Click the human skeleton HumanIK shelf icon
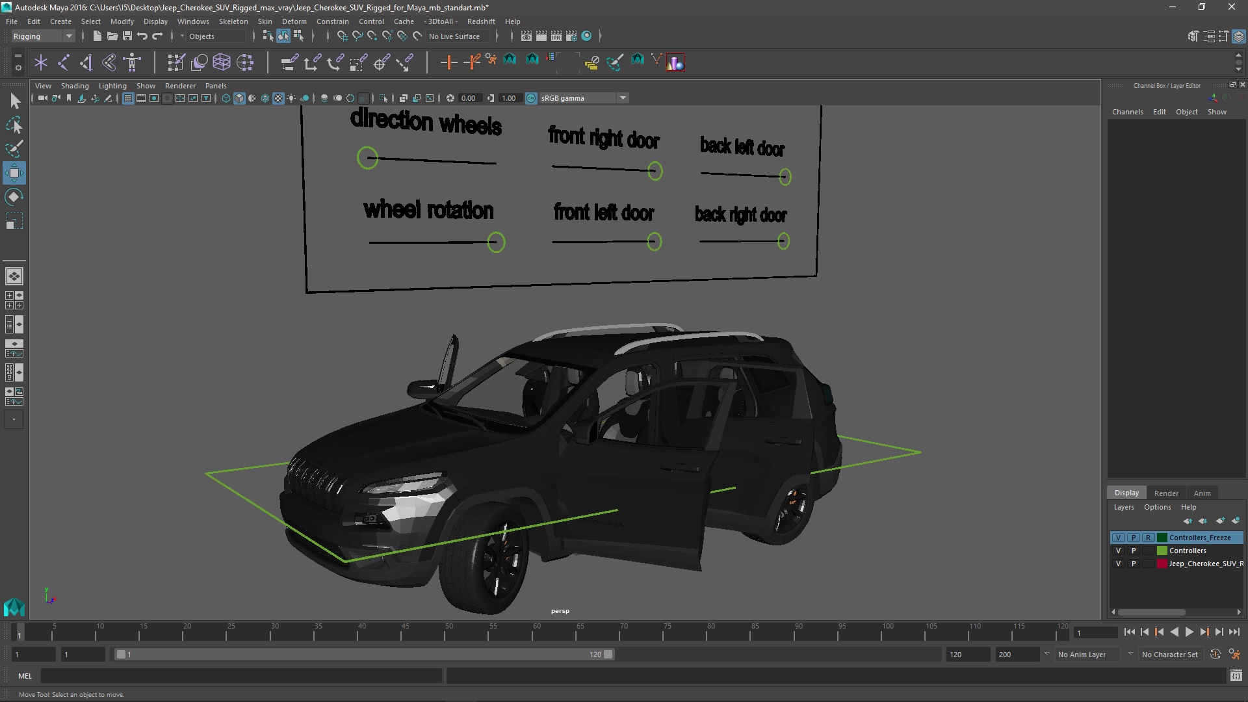The image size is (1248, 702). click(x=133, y=62)
